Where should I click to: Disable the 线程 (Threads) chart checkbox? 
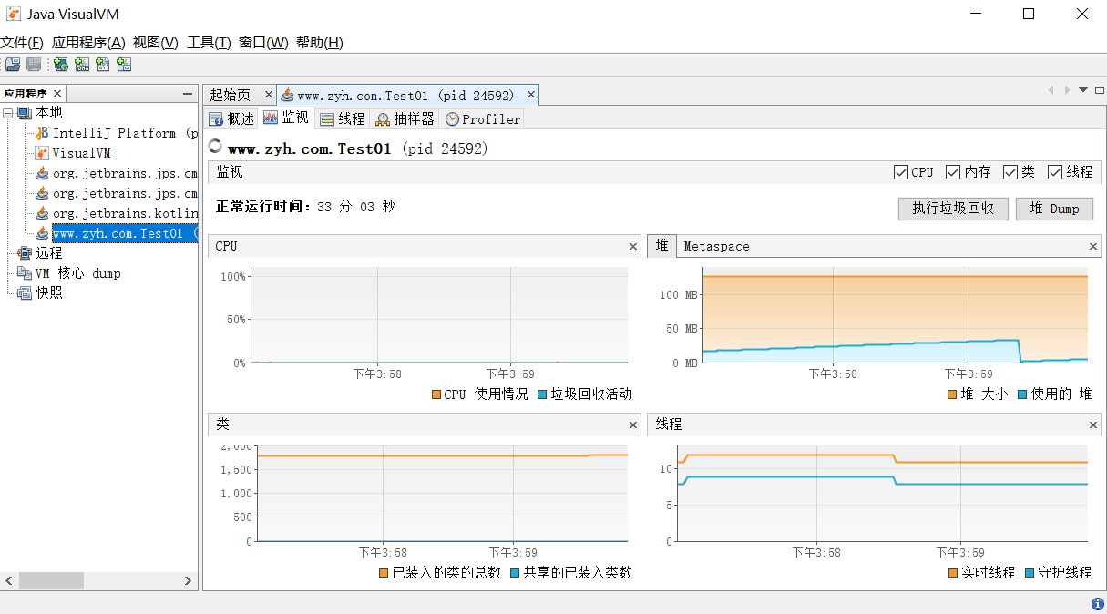pyautogui.click(x=1055, y=172)
